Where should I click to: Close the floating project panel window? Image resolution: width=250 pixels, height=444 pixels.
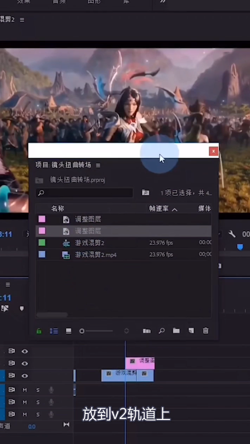click(x=213, y=151)
